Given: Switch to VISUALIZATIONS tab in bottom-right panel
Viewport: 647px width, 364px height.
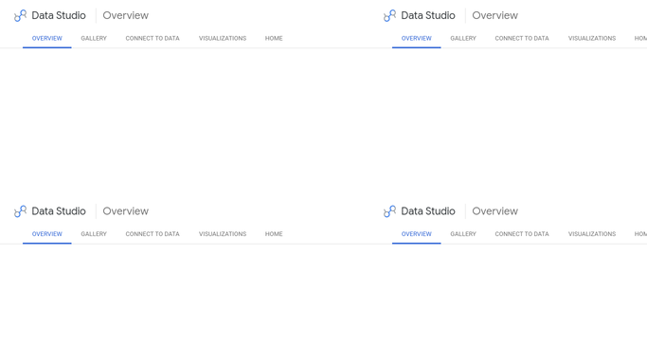Looking at the screenshot, I should [x=592, y=234].
